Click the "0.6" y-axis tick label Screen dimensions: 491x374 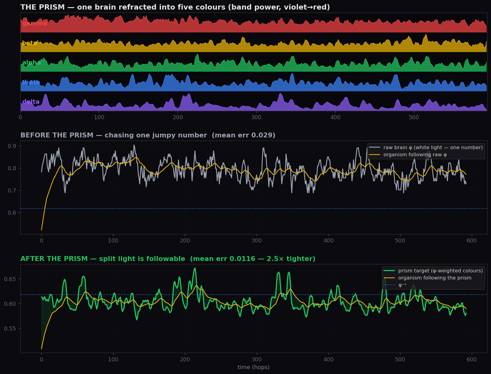click(12, 213)
